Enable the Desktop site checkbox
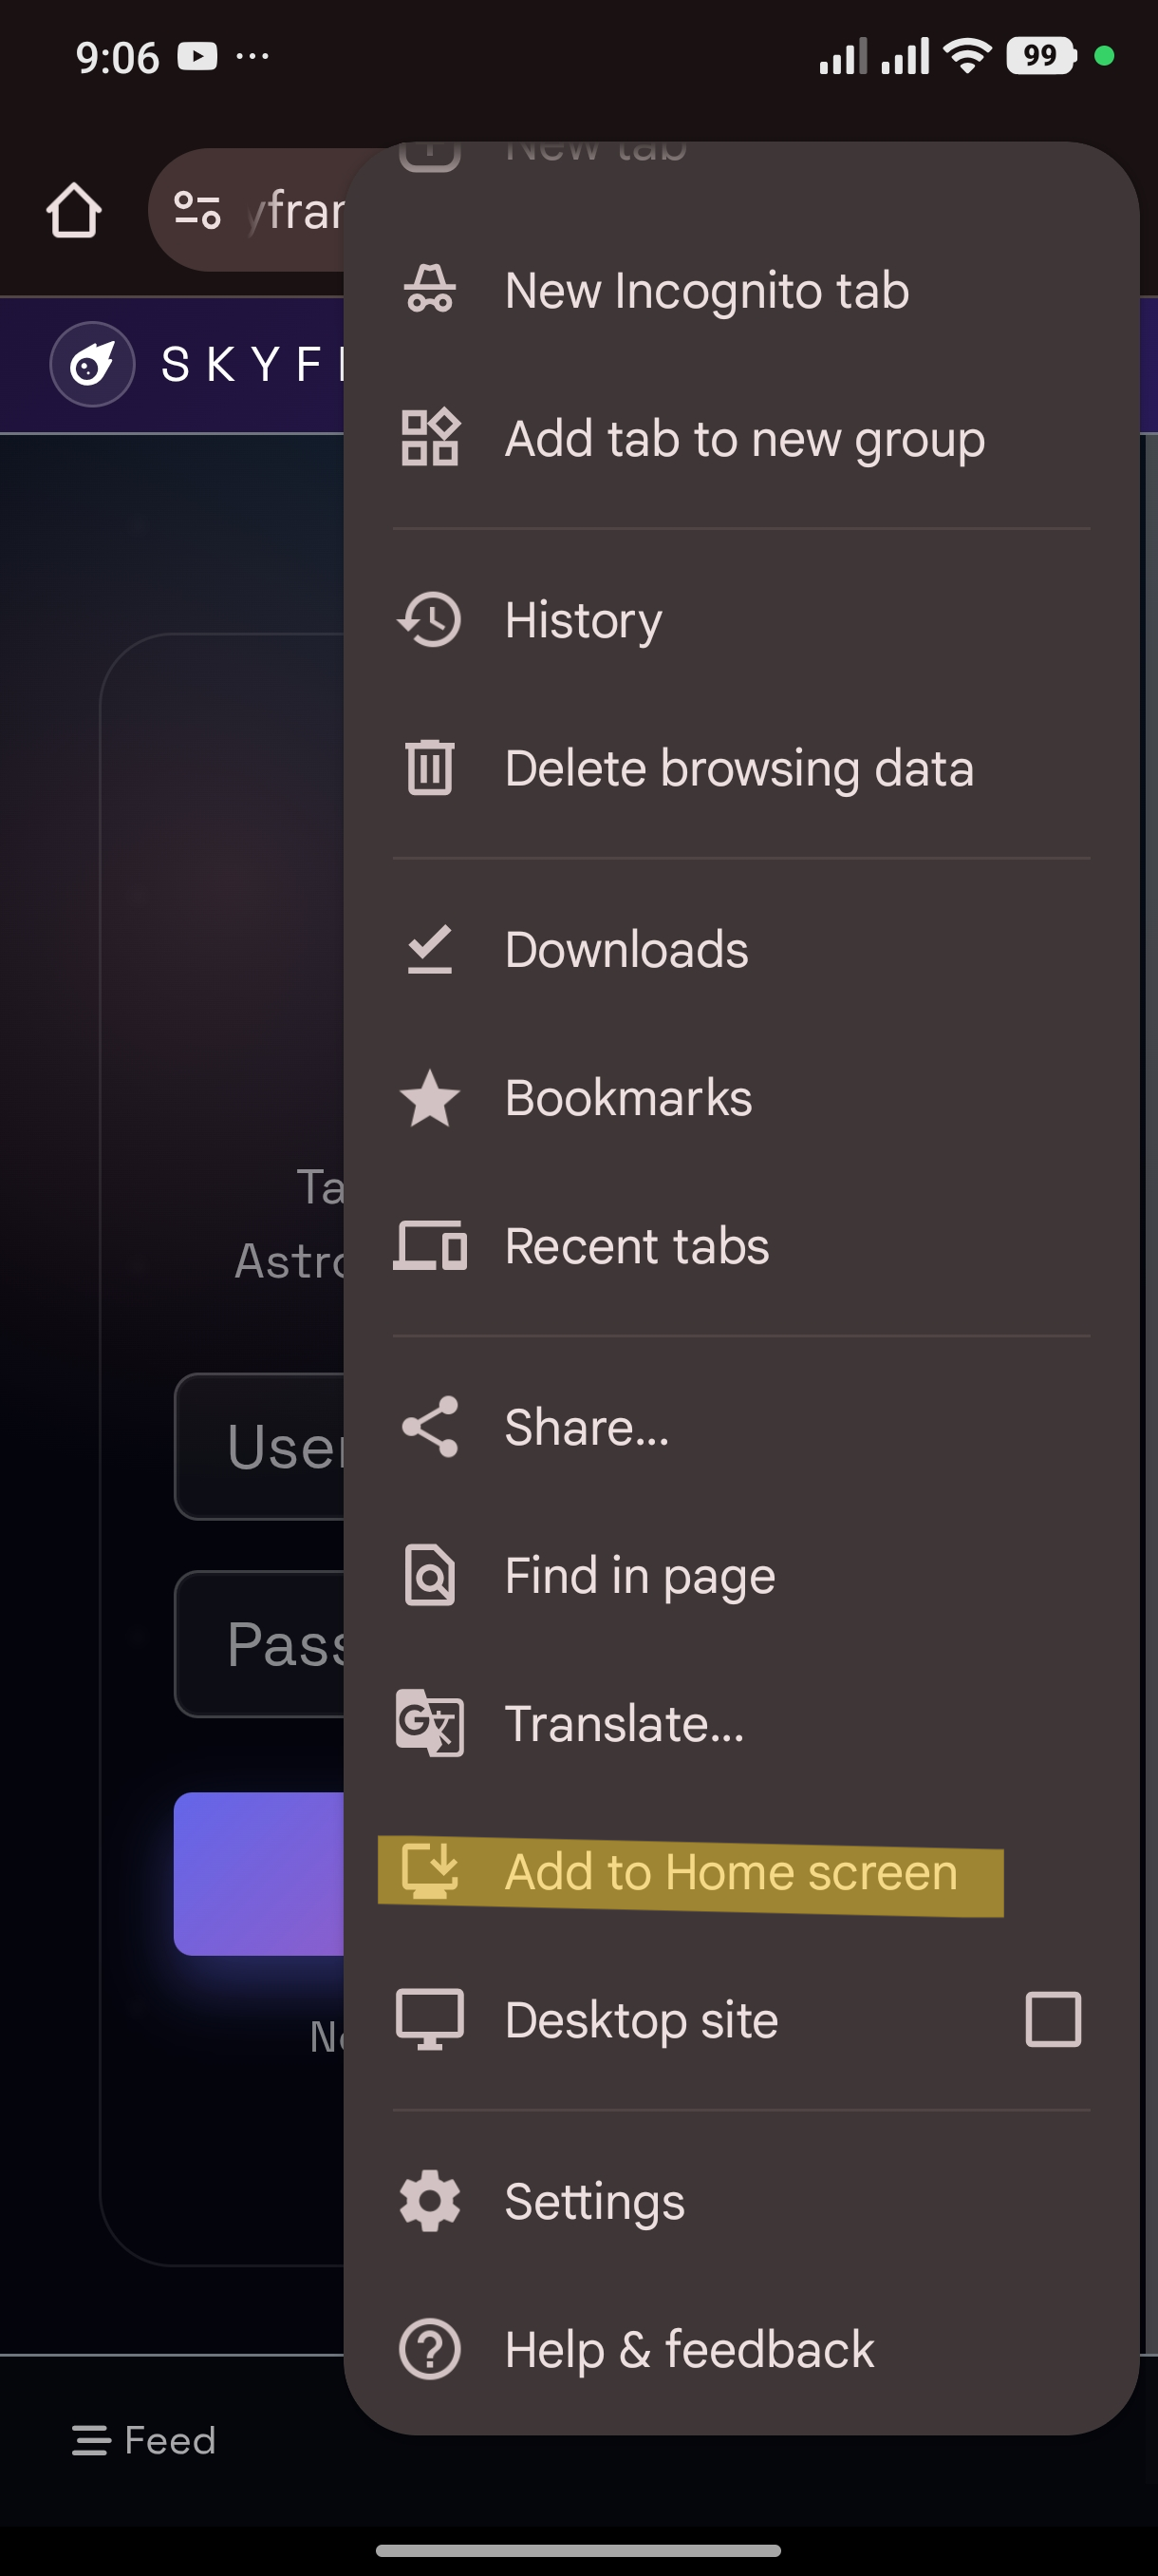Viewport: 1158px width, 2576px height. 1052,2019
